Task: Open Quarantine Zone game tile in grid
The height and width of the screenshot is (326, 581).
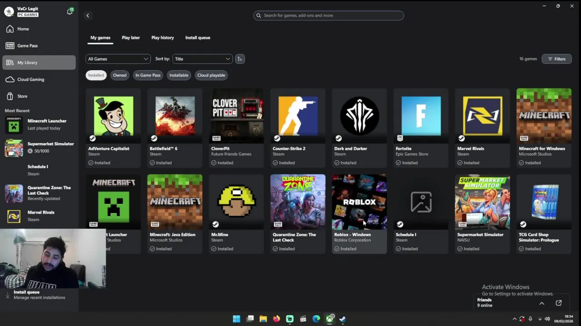Action: point(298,214)
